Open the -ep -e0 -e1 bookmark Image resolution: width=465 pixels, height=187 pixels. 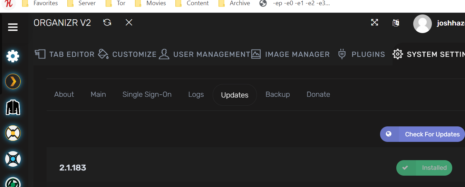(x=294, y=3)
